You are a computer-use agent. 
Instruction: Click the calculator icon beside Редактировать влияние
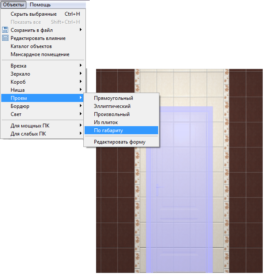5,38
